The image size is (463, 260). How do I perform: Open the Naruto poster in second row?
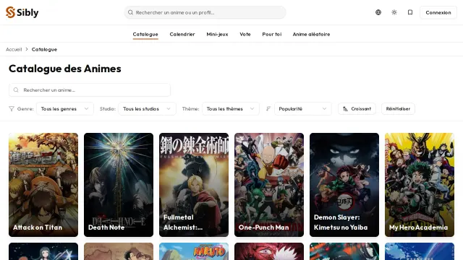click(x=194, y=251)
